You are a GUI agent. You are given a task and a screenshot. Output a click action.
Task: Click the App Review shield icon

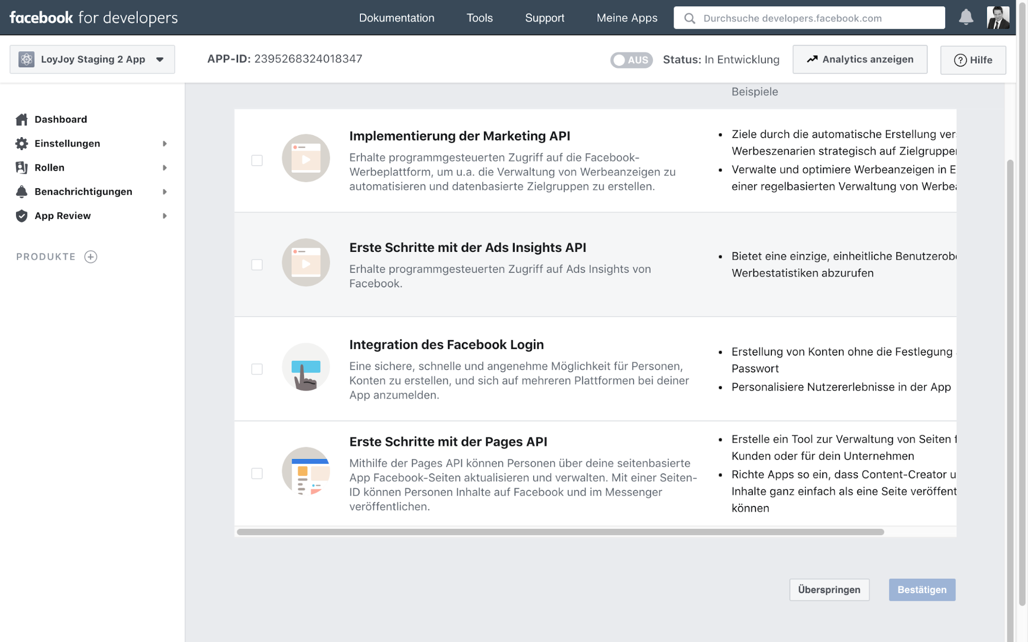[x=22, y=216]
